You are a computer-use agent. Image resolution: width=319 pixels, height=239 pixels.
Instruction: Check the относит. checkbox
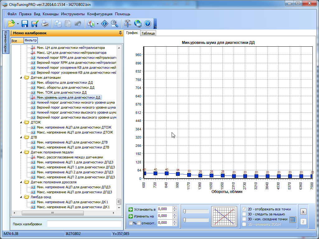(139, 223)
